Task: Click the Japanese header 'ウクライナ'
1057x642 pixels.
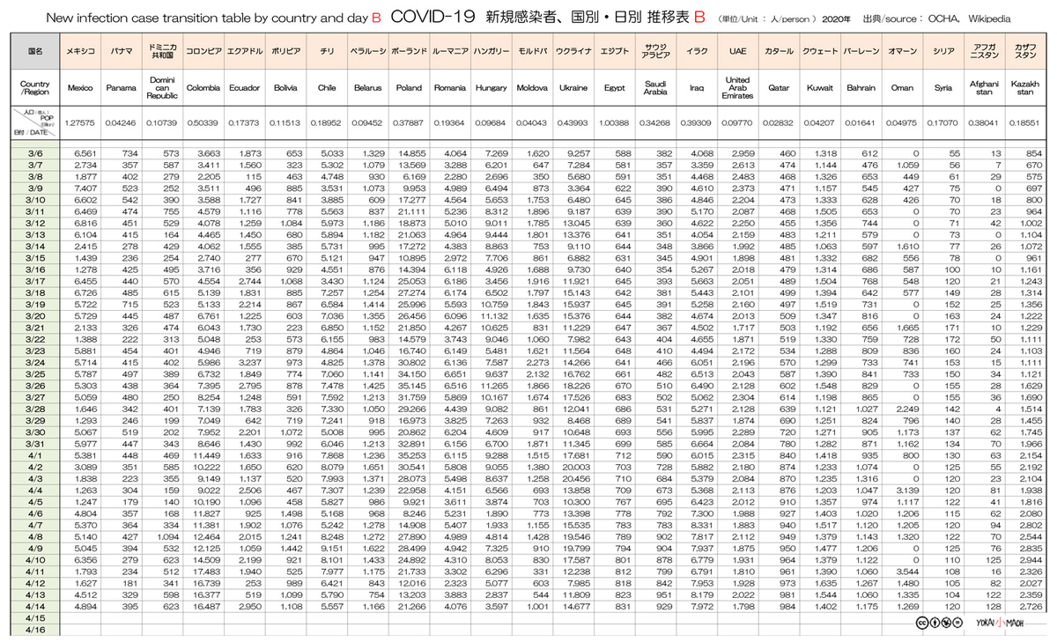Action: click(573, 52)
